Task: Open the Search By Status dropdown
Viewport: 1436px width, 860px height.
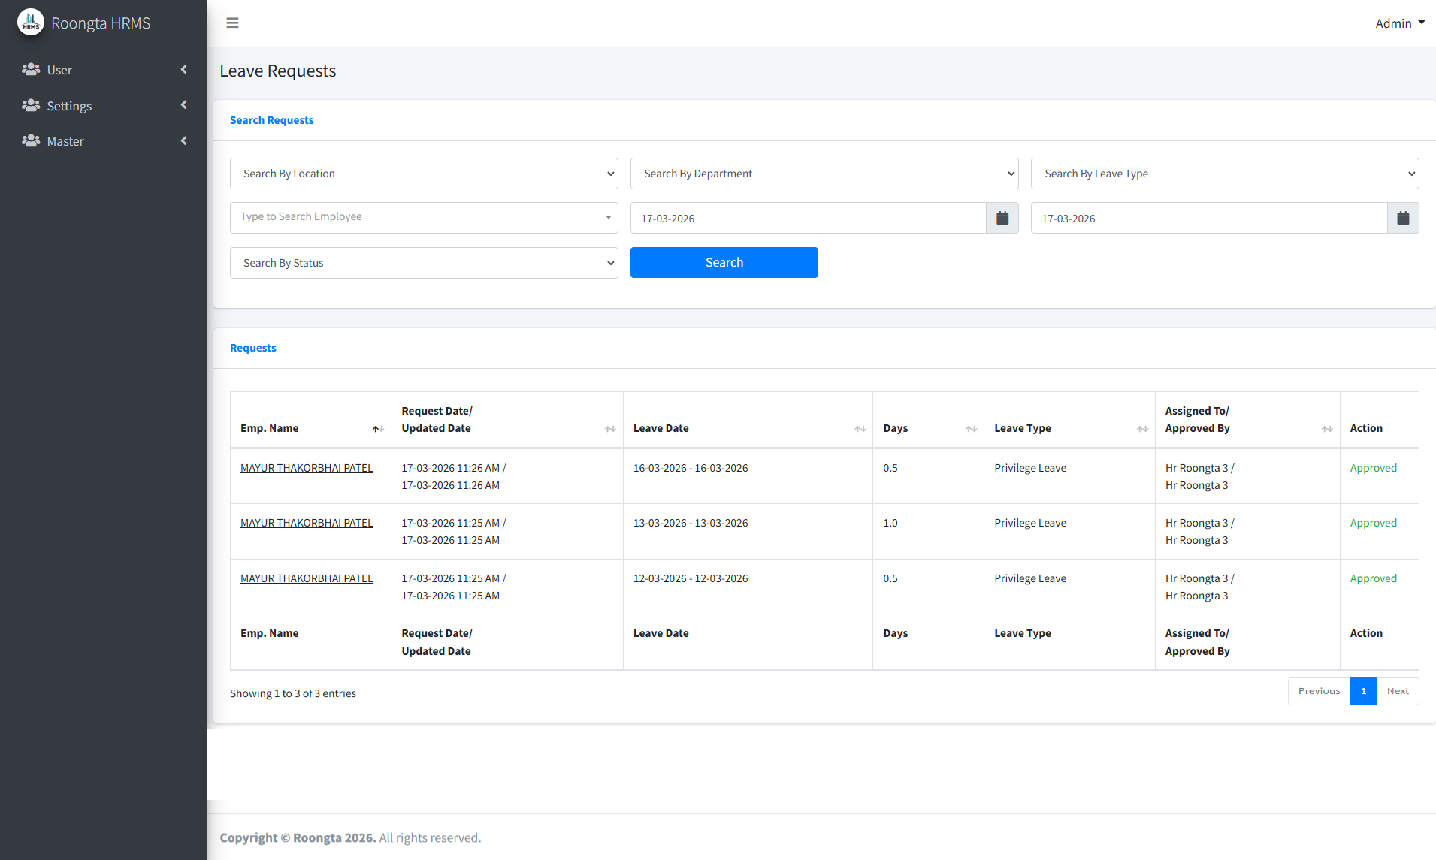Action: [424, 263]
